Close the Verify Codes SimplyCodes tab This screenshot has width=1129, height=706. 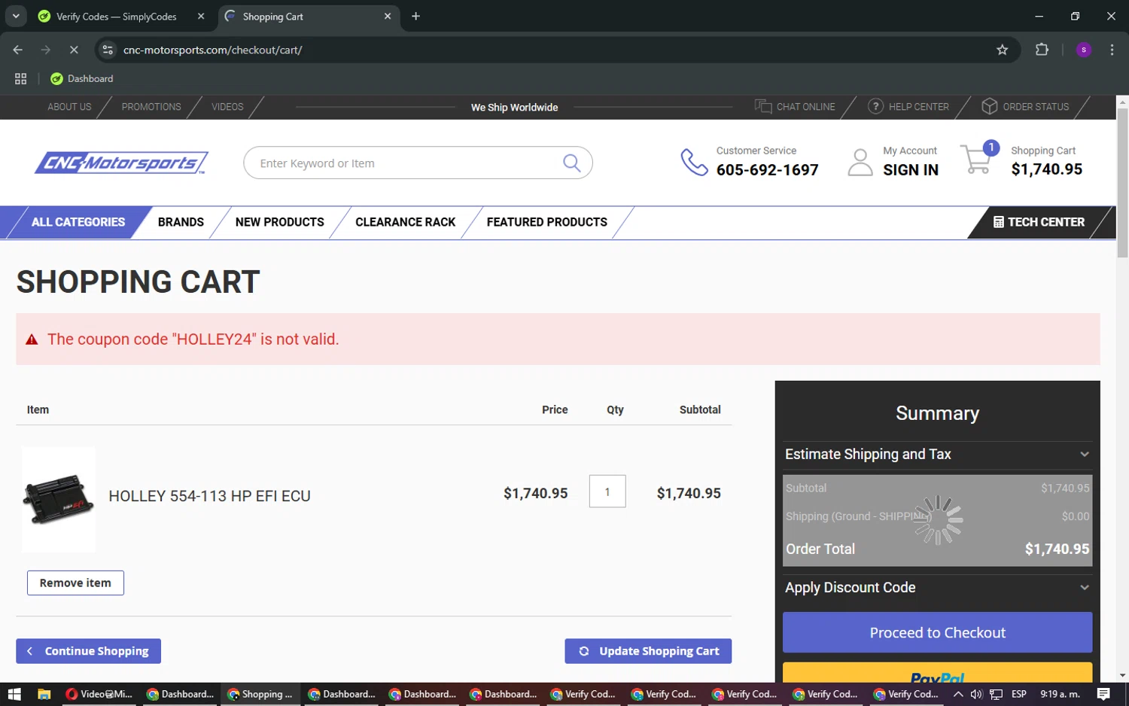pyautogui.click(x=201, y=16)
